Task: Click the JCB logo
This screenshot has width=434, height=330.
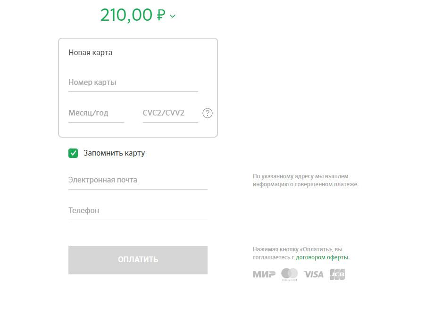Action: click(337, 274)
